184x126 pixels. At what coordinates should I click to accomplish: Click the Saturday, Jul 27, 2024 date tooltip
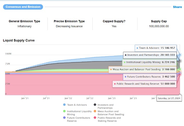click(169, 99)
